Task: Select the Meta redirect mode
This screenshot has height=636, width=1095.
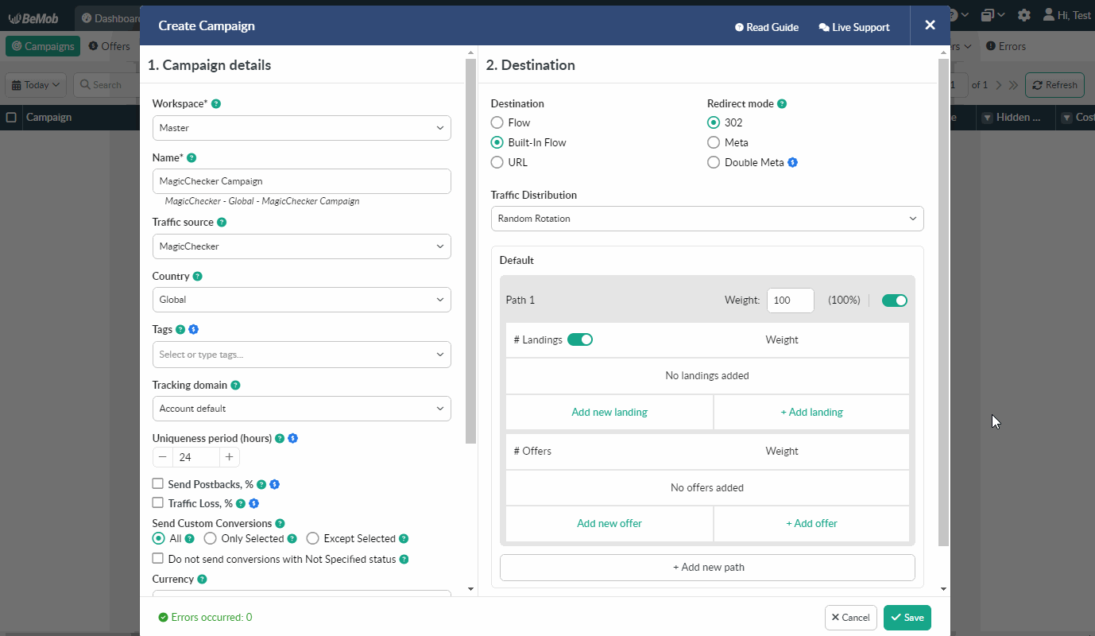Action: (714, 142)
